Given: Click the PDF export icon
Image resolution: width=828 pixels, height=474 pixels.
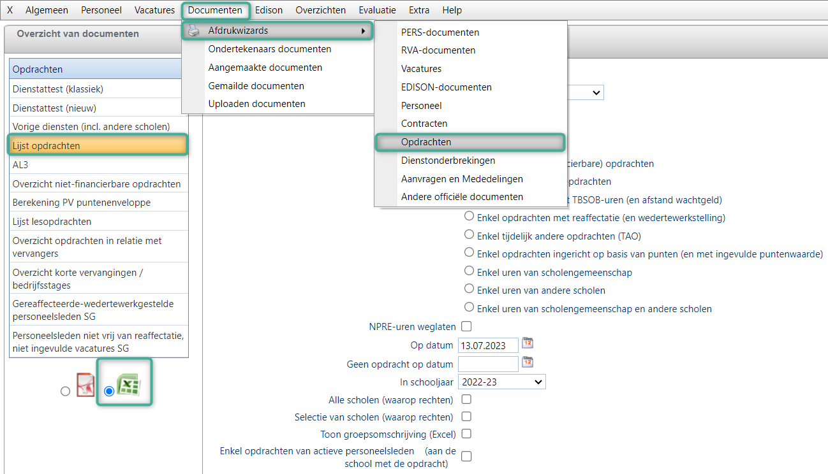Looking at the screenshot, I should coord(85,386).
